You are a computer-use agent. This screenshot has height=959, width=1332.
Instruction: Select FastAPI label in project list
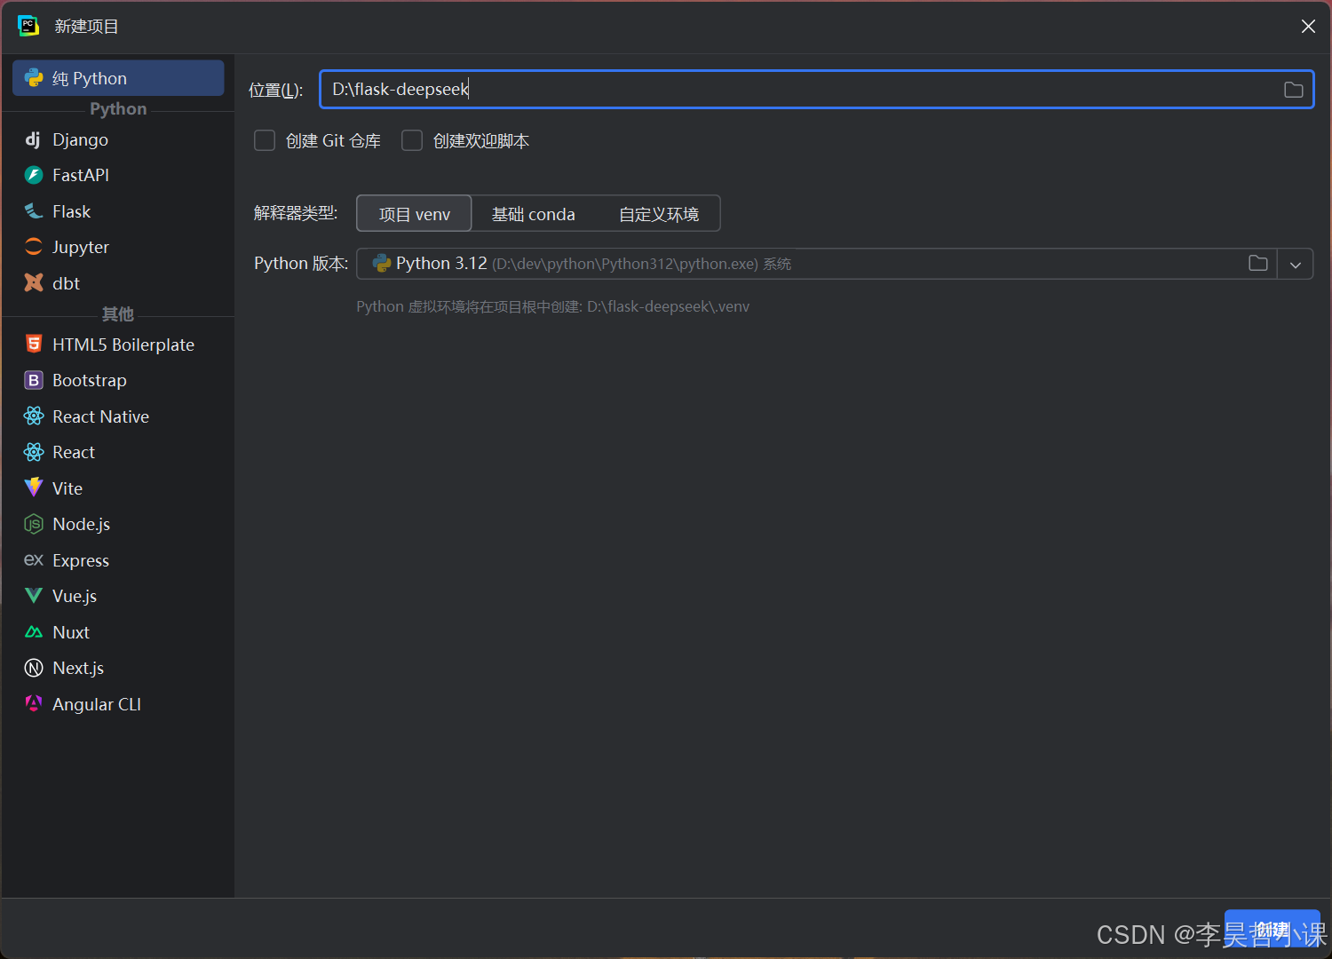tap(81, 175)
